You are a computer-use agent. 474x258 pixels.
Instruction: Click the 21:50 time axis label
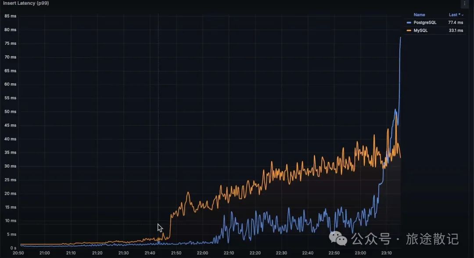coord(176,253)
